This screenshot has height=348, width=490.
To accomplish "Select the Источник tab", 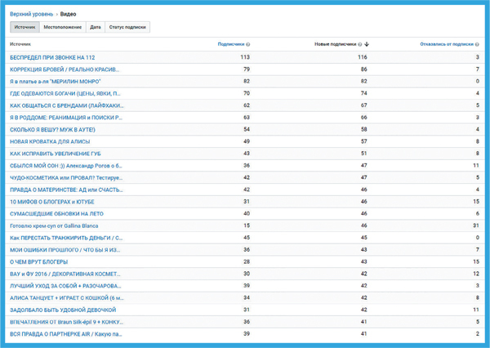I will point(24,27).
